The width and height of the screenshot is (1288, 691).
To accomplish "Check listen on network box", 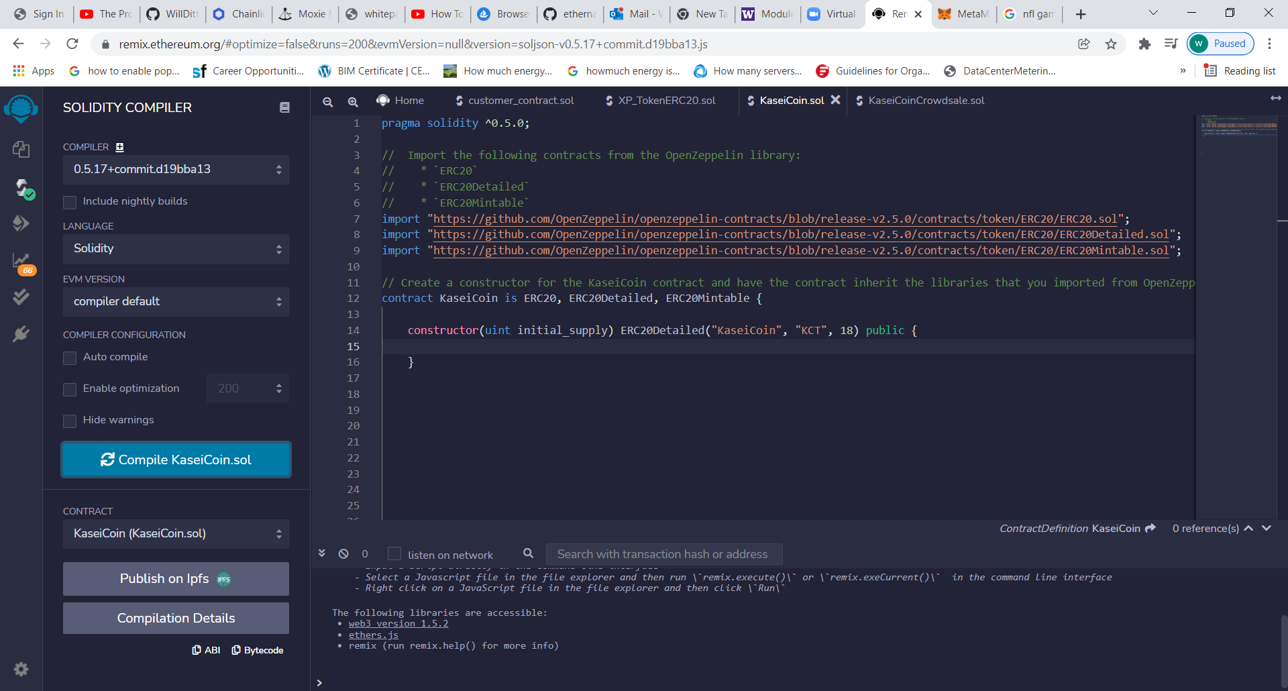I will (394, 553).
